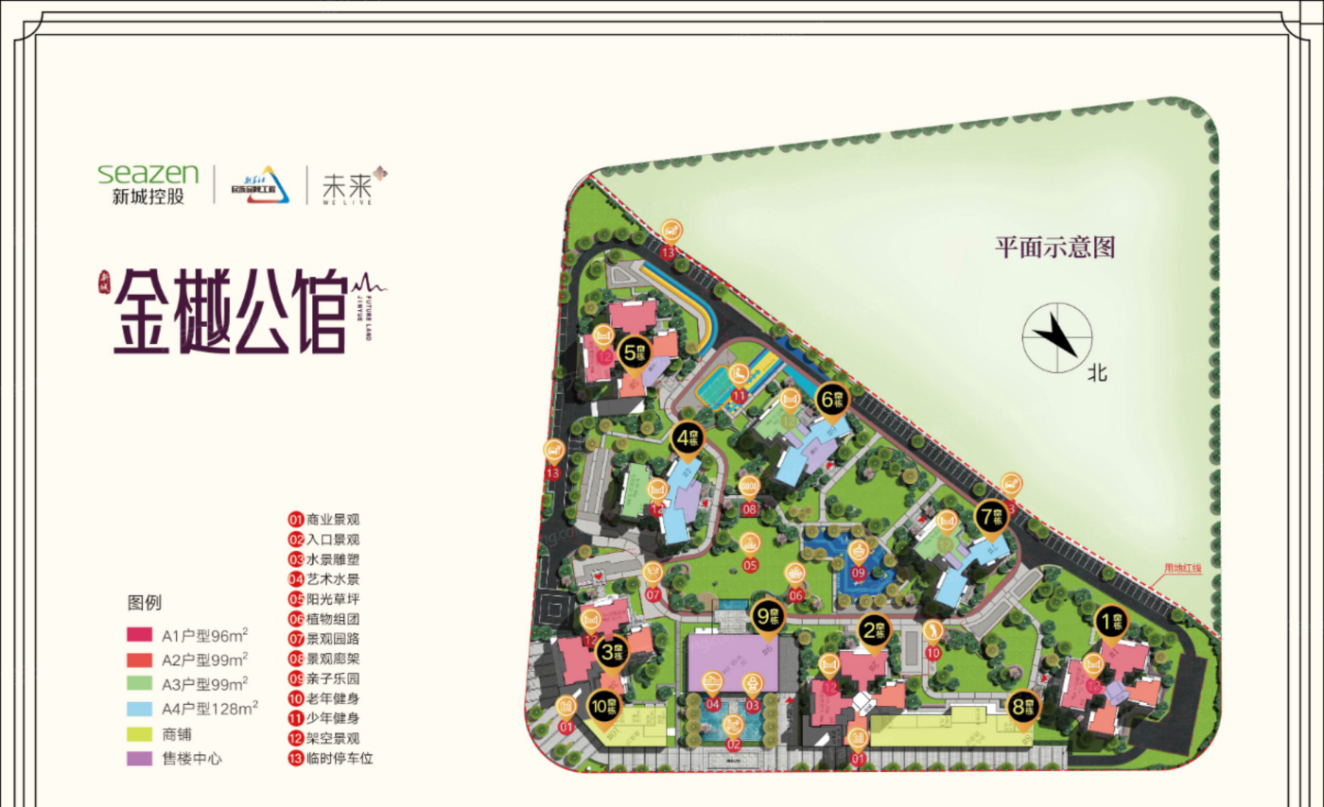The height and width of the screenshot is (807, 1324).
Task: Click the 12 pin next to 3栋
Action: pos(590,630)
